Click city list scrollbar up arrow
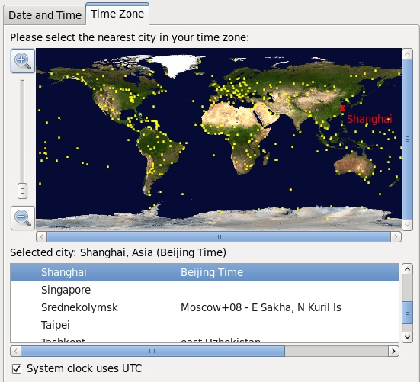420x382 pixels. pyautogui.click(x=407, y=268)
